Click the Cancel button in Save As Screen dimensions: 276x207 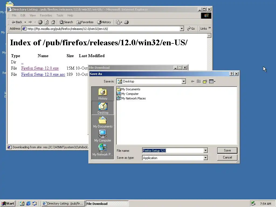227,157
